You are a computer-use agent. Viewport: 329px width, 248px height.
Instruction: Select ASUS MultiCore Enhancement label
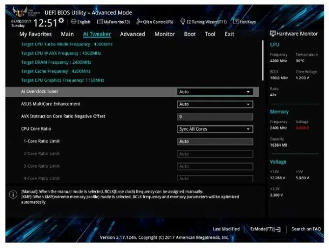coord(51,104)
